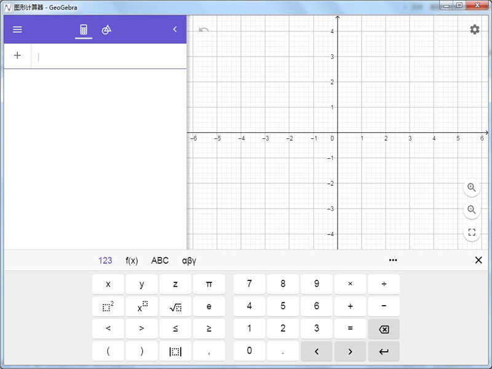
Task: Open keyboard more options (three dots)
Action: pyautogui.click(x=393, y=260)
